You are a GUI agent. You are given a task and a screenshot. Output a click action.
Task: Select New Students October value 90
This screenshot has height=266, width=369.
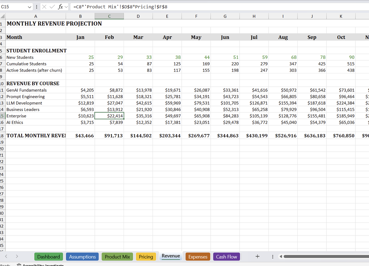pyautogui.click(x=341, y=57)
